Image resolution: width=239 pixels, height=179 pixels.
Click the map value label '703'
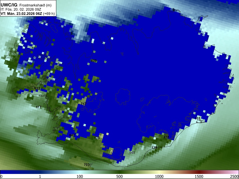(87, 165)
